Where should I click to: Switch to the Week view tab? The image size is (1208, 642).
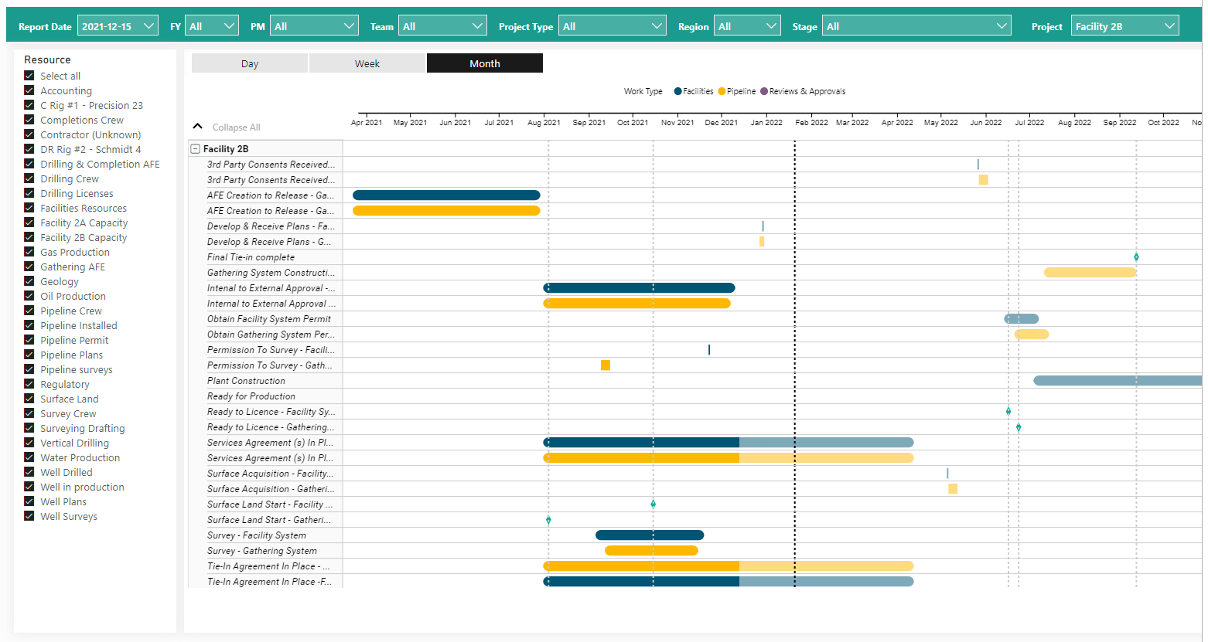click(367, 63)
